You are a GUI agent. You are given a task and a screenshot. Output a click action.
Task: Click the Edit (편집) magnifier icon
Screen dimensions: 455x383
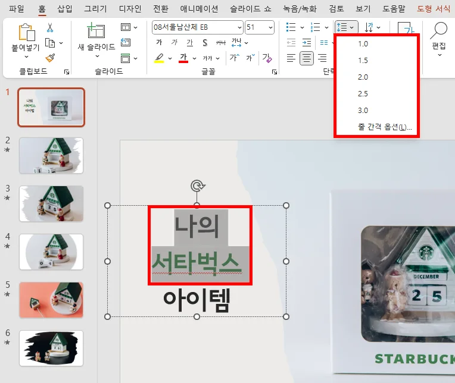[x=439, y=30]
